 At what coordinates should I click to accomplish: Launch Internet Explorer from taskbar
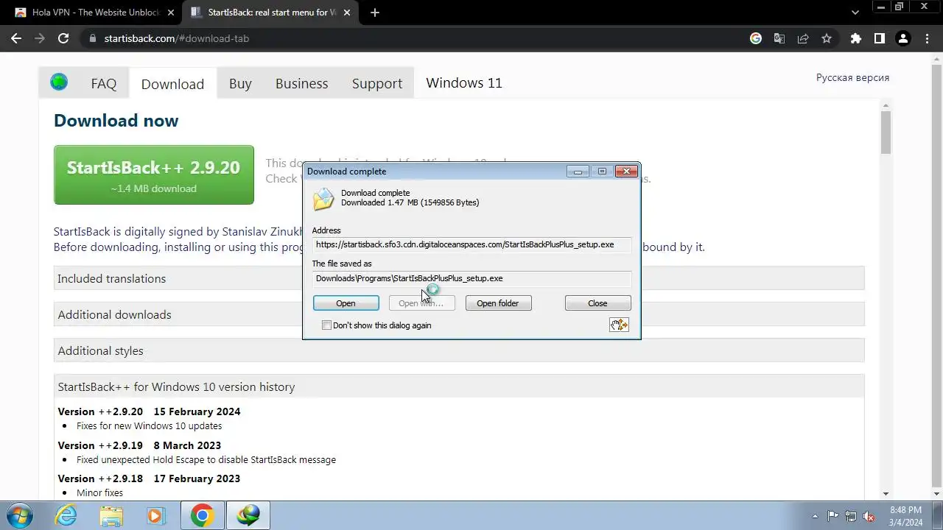(66, 515)
